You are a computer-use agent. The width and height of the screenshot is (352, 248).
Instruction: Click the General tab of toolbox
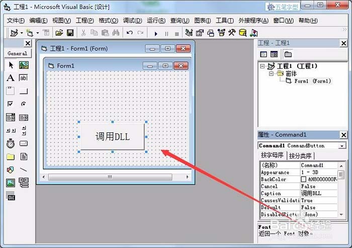(x=17, y=53)
